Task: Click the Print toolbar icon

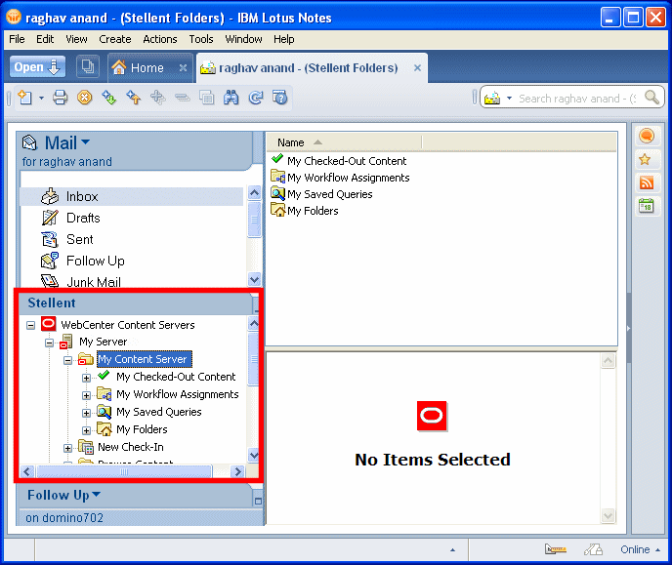Action: (x=60, y=98)
